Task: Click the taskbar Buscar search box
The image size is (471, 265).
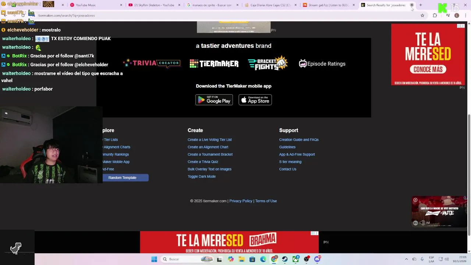Action: coord(187,259)
